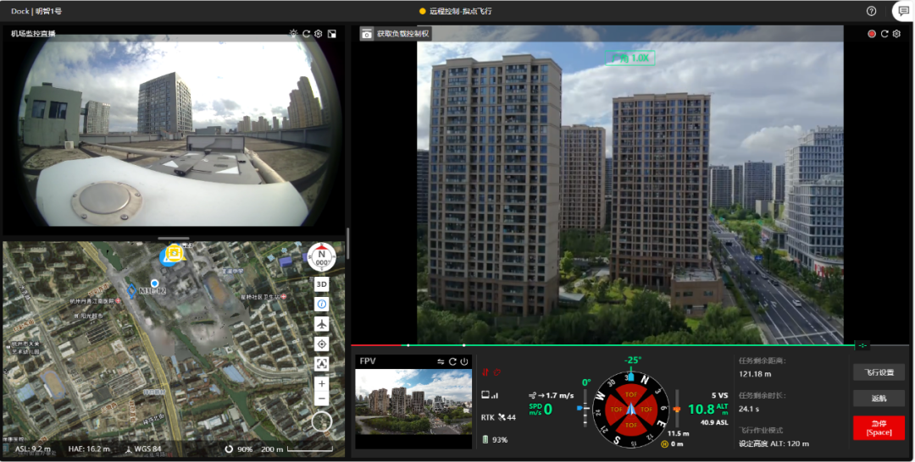
Task: Click the wind speed 1.7 m/s indicator
Action: pyautogui.click(x=552, y=396)
